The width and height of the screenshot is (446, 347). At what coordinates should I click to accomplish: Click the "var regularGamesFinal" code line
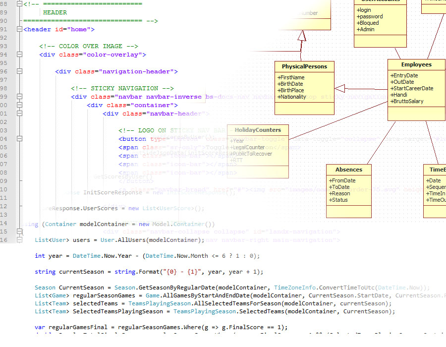(x=161, y=327)
